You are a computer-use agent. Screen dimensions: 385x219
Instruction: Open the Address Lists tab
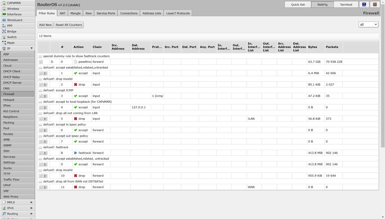coord(152,13)
